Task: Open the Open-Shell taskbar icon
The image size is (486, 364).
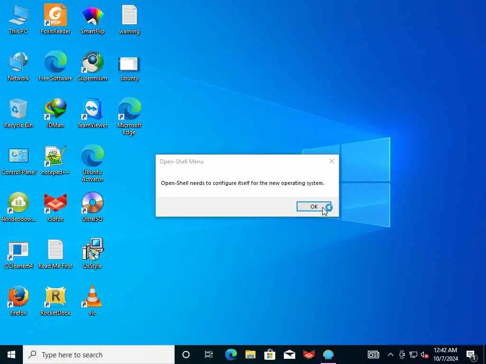Action: coord(328,355)
